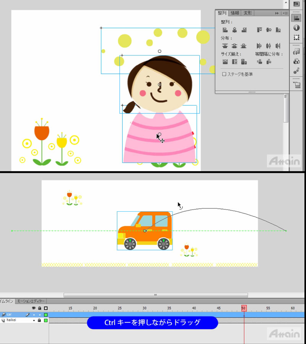Toggle outline view for all layers header
This screenshot has height=344, width=306.
46,308
